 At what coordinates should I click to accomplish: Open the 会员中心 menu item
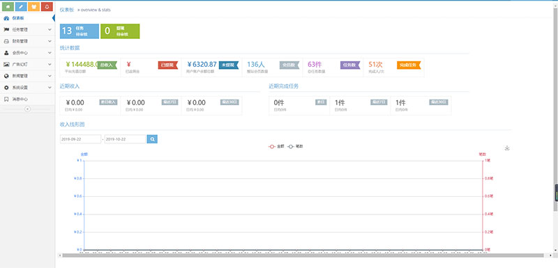click(x=27, y=53)
